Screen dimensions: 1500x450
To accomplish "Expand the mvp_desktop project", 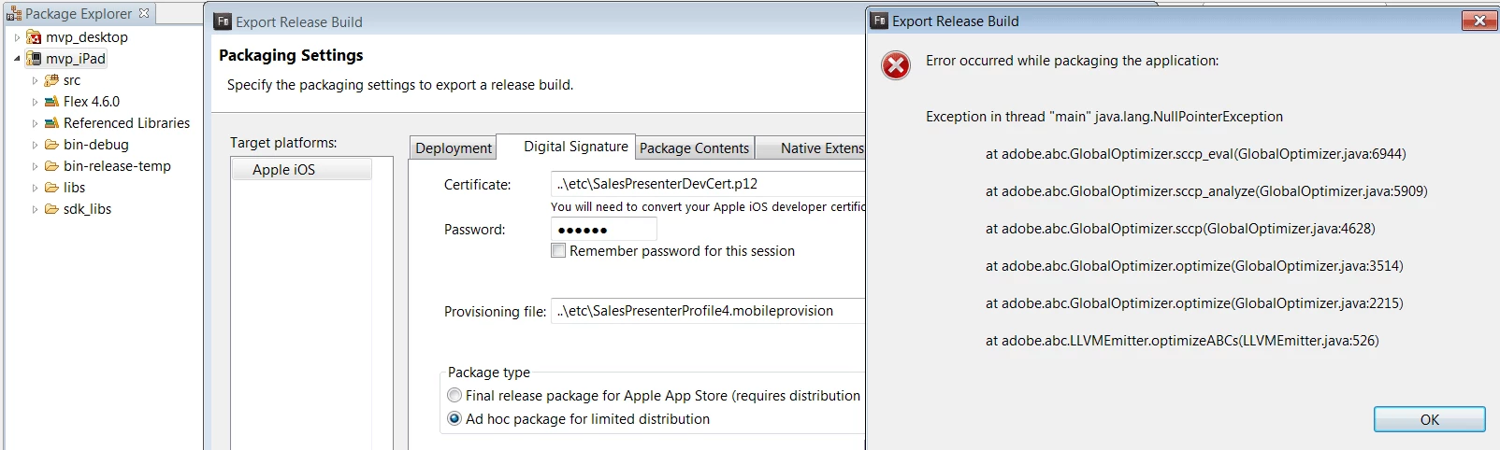I will point(17,37).
